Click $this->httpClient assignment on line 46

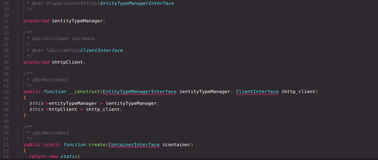[76, 109]
